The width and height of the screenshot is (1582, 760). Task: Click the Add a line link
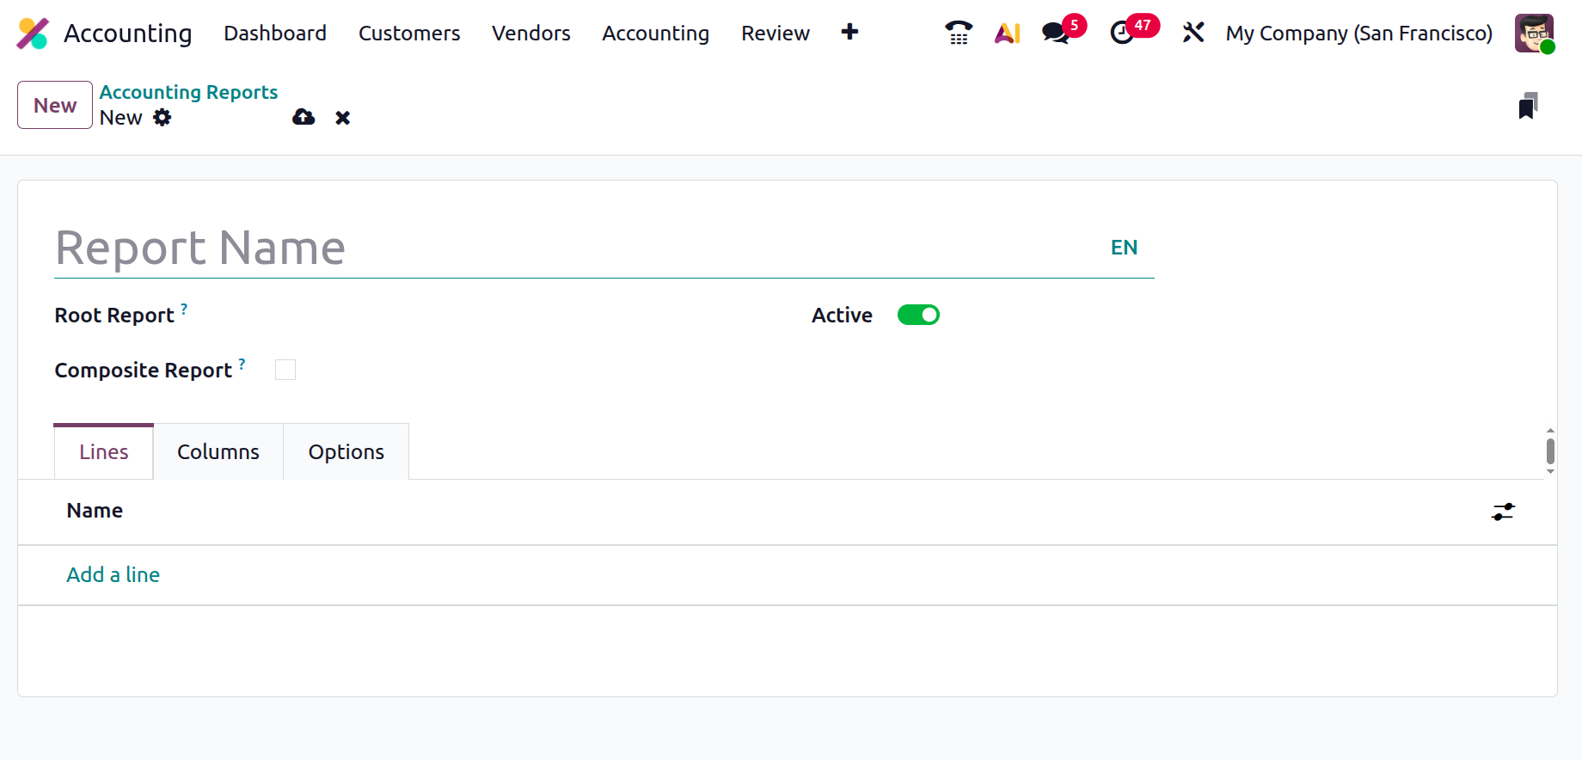pyautogui.click(x=113, y=574)
